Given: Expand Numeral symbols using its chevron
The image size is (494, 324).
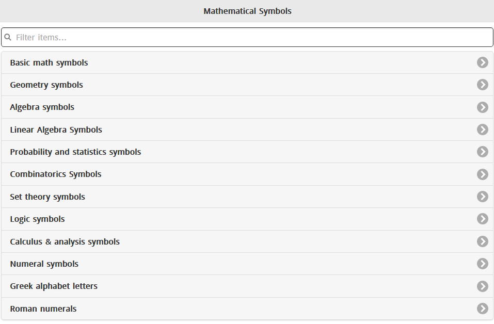Looking at the screenshot, I should (x=482, y=264).
